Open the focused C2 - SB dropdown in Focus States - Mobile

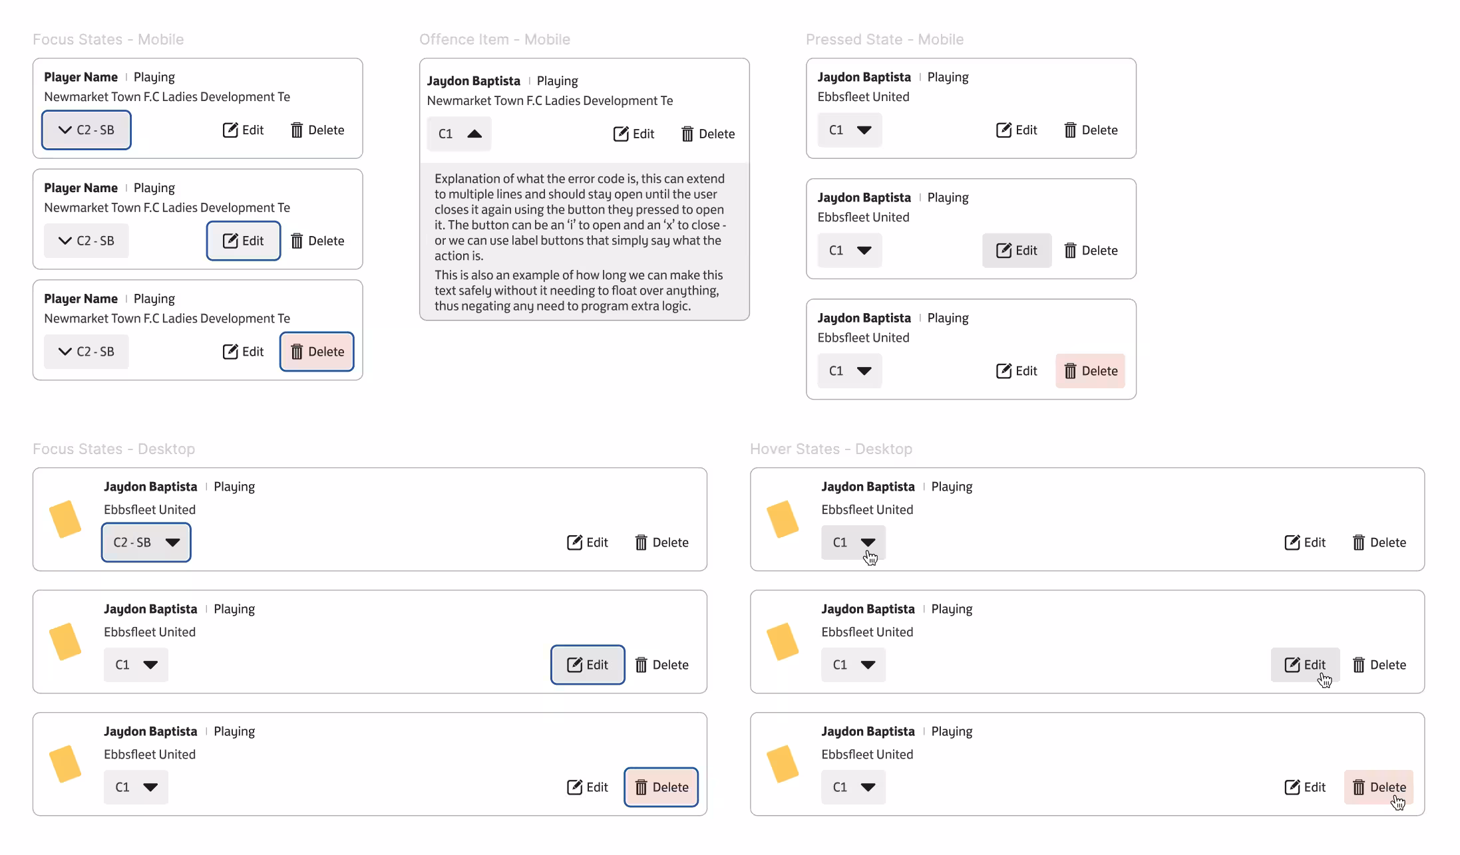[87, 130]
